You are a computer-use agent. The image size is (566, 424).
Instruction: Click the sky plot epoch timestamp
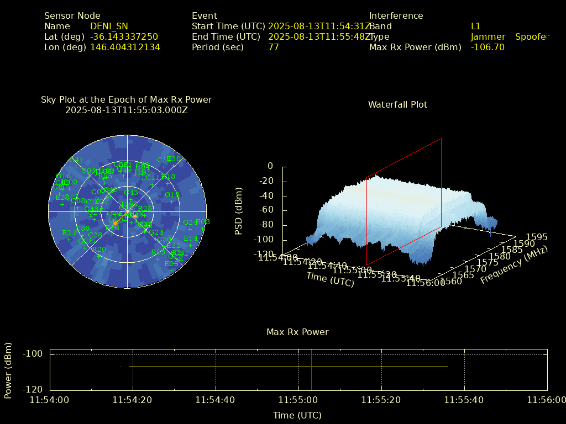pyautogui.click(x=126, y=110)
